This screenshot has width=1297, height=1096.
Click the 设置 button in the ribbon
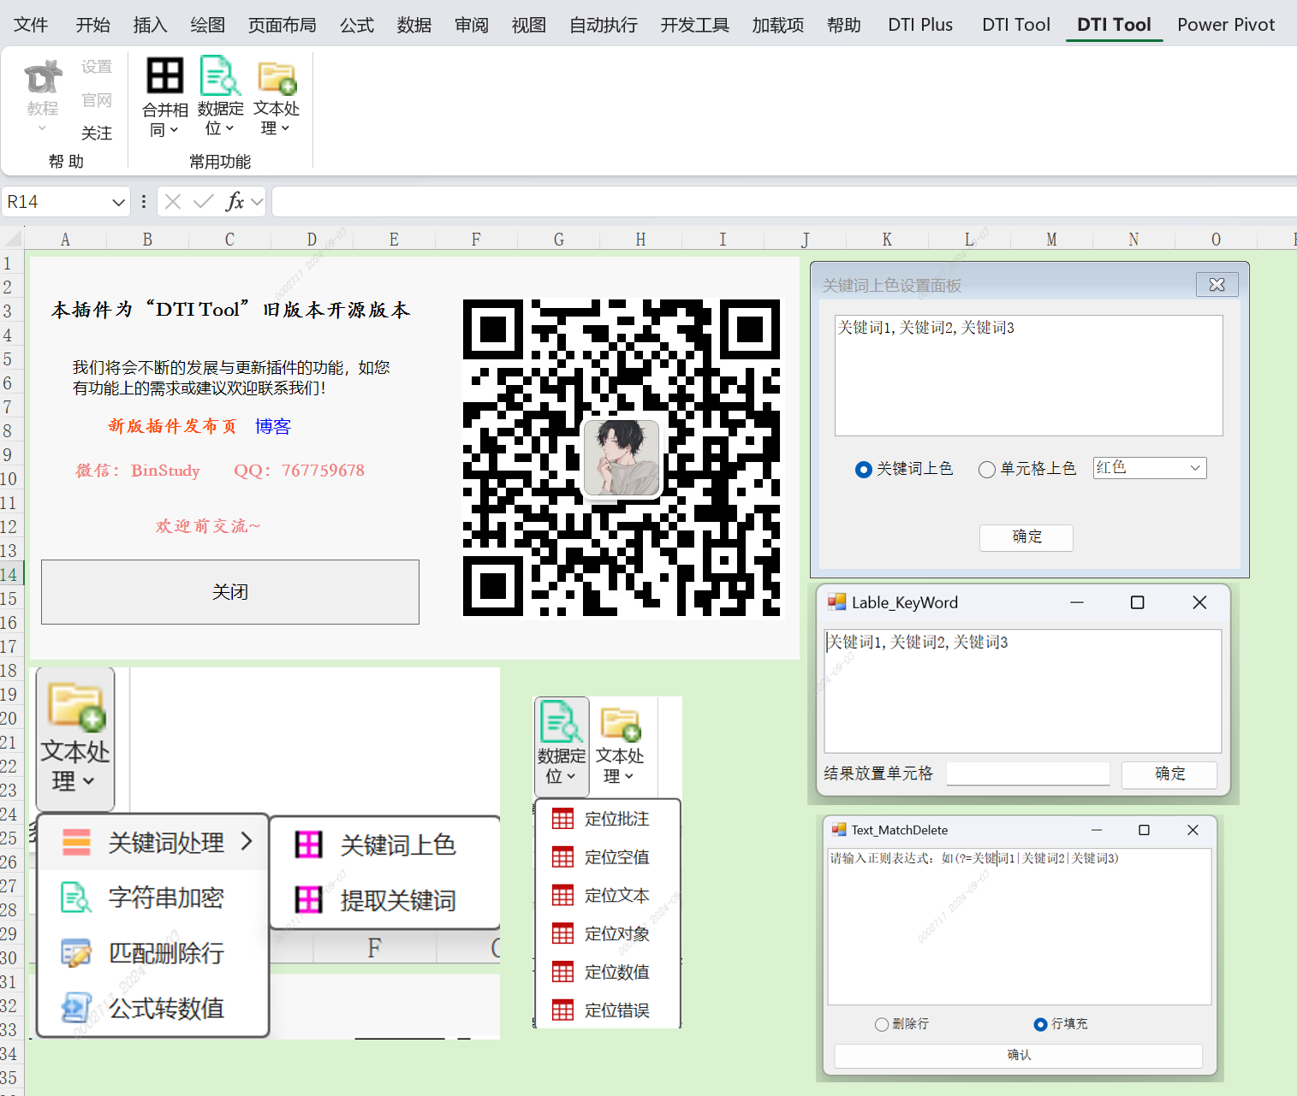97,67
